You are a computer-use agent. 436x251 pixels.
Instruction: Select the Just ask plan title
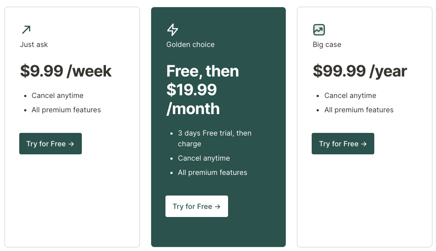tap(34, 45)
